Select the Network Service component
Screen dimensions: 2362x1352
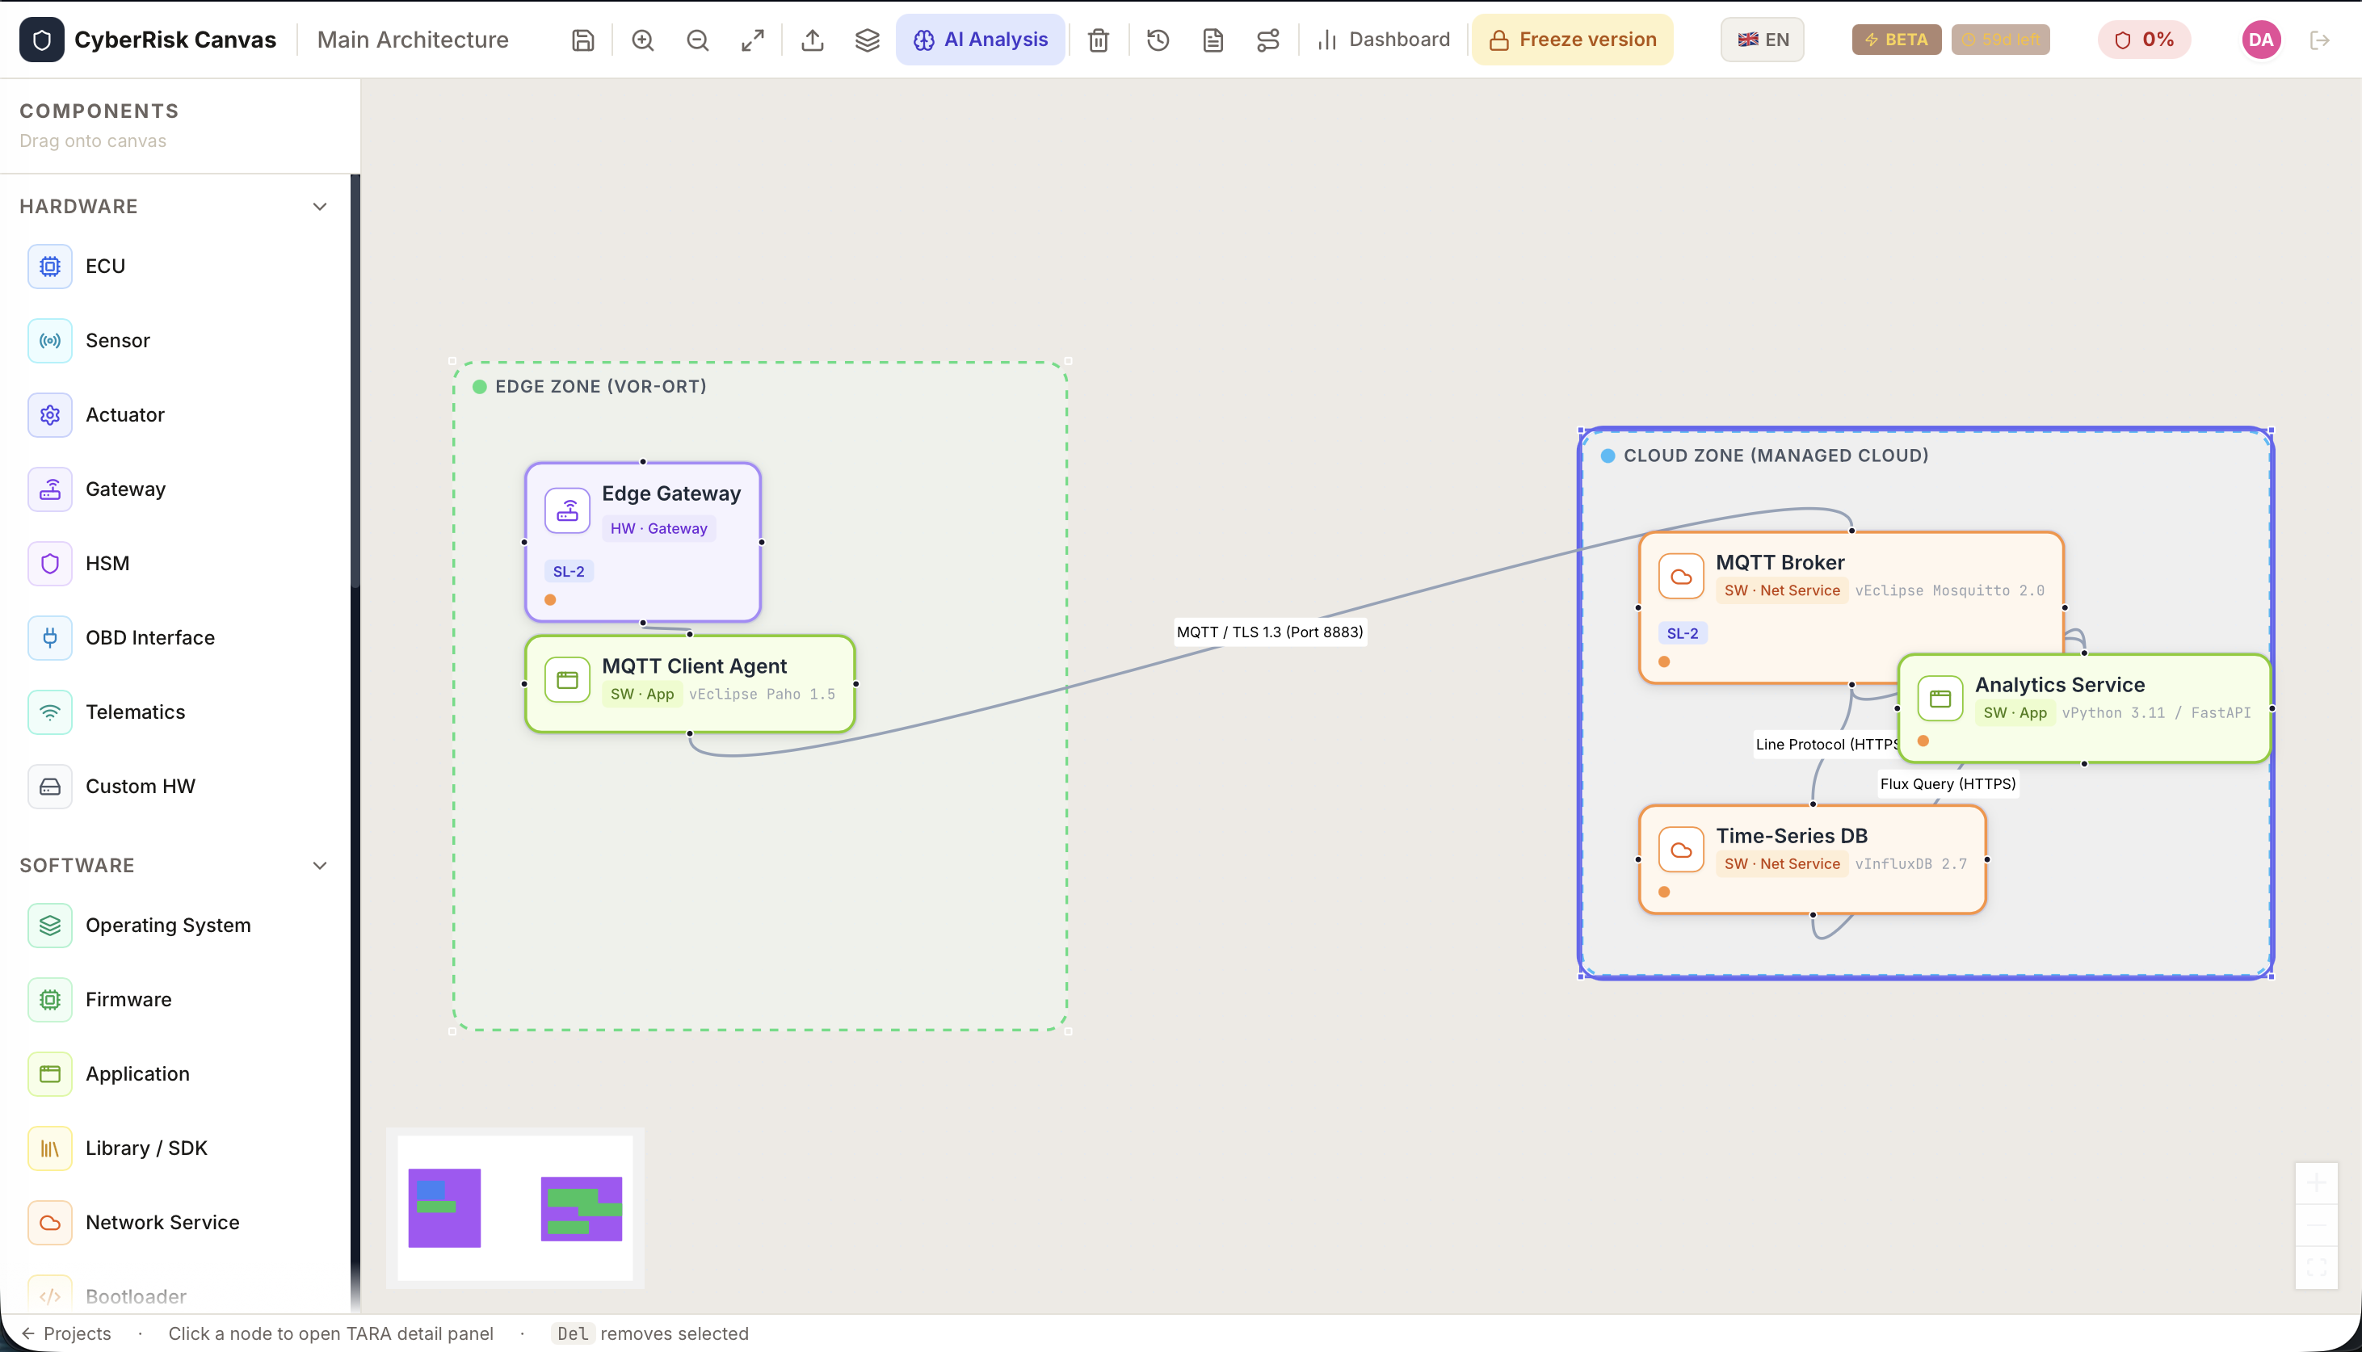[175, 1223]
